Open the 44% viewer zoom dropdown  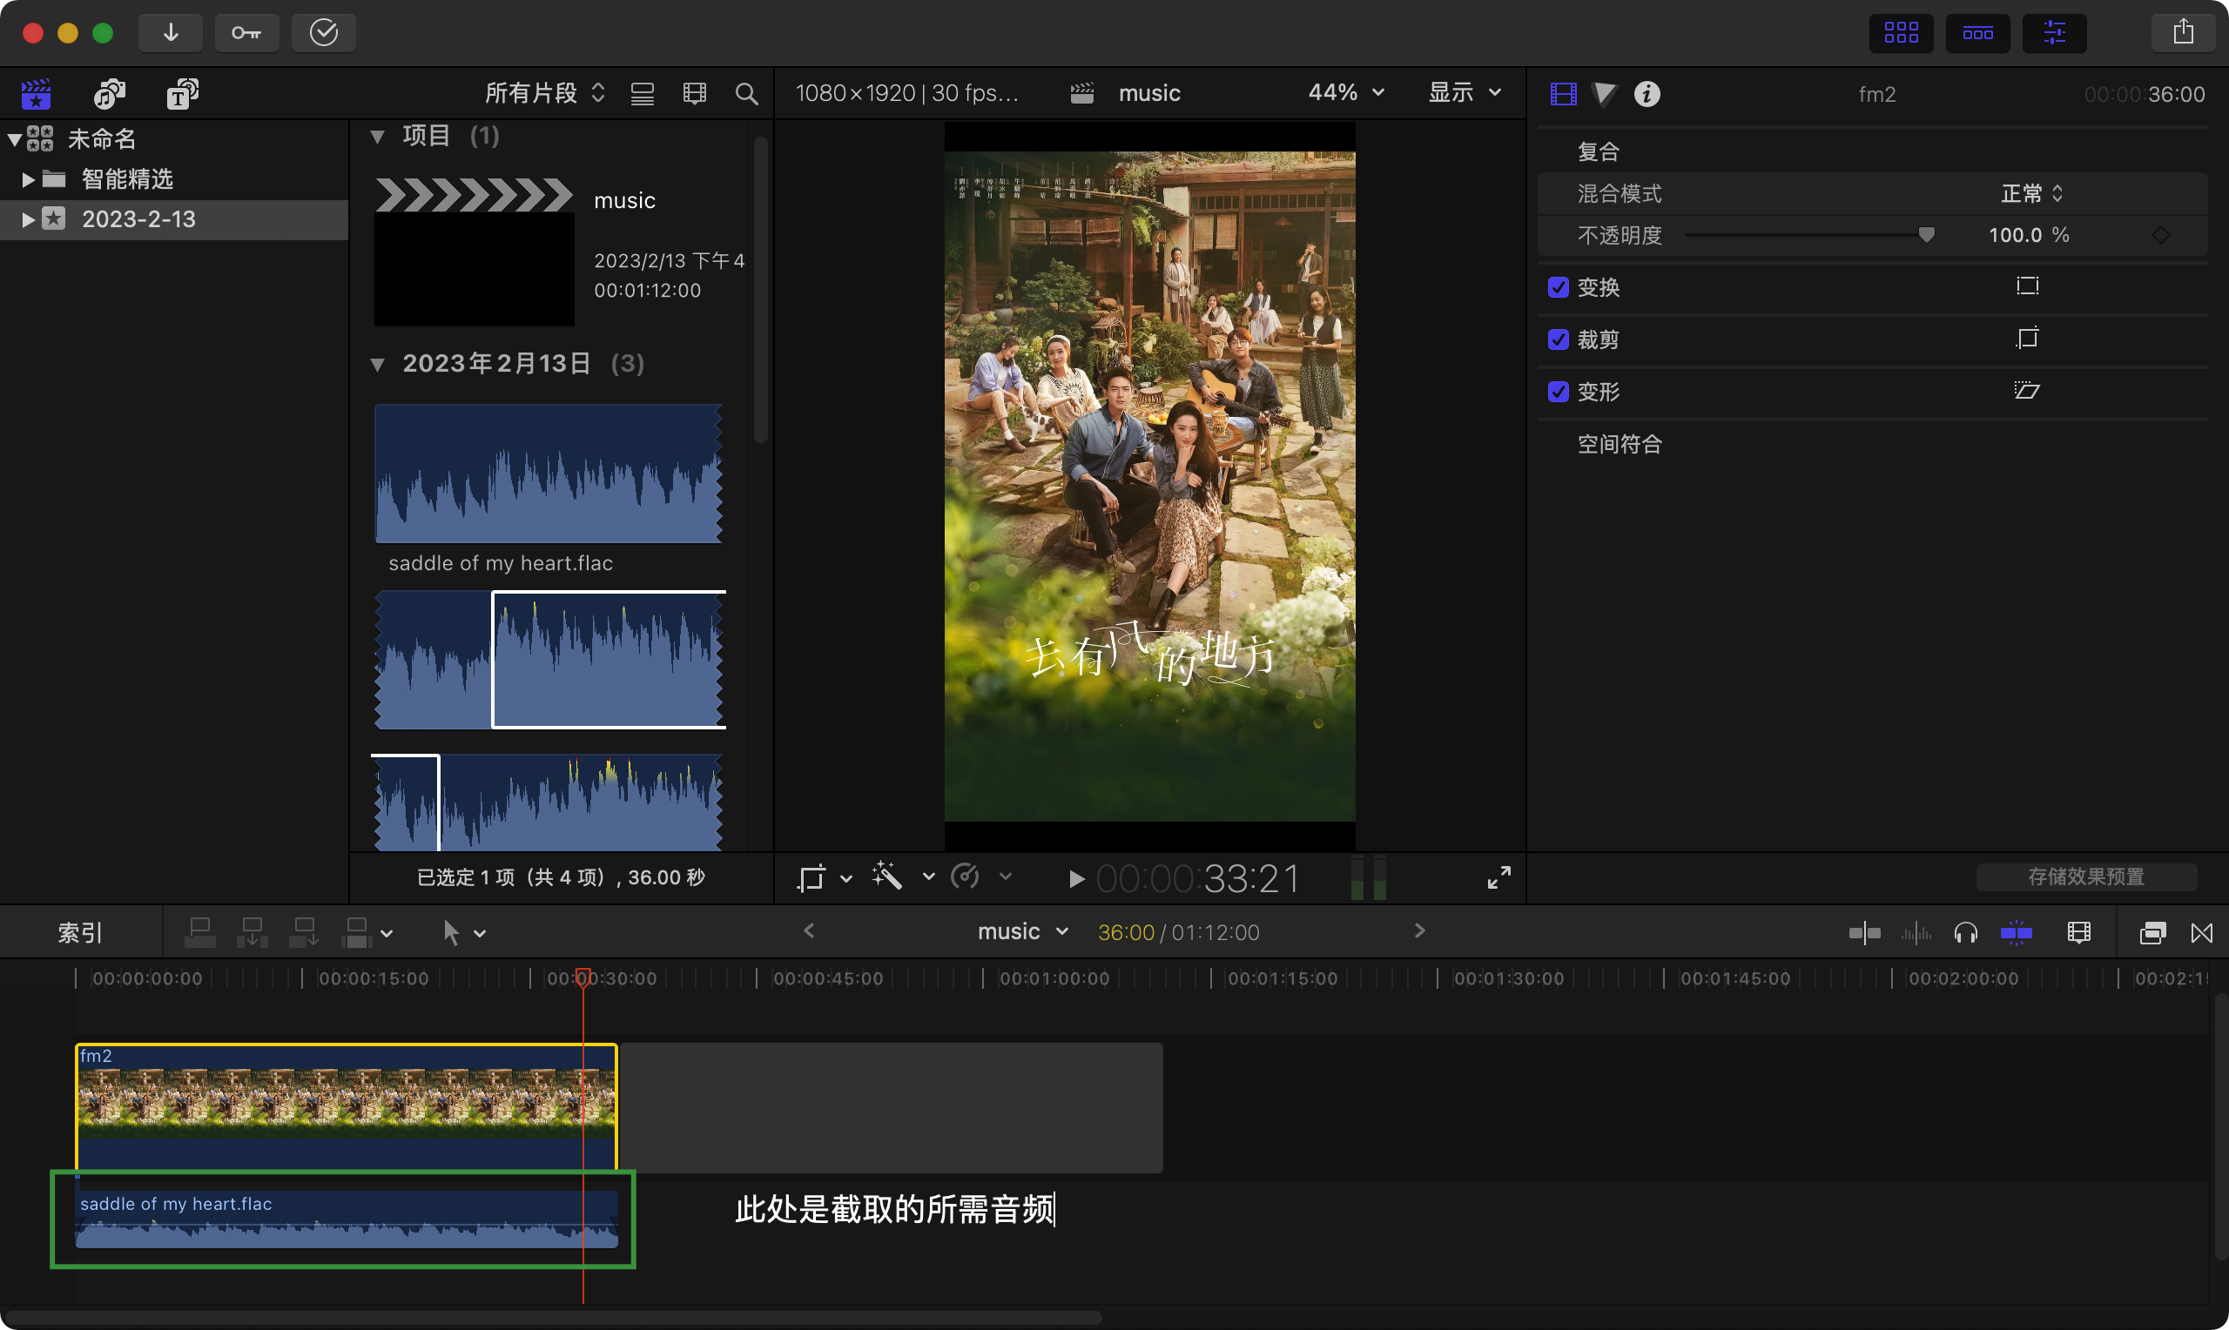[1346, 92]
